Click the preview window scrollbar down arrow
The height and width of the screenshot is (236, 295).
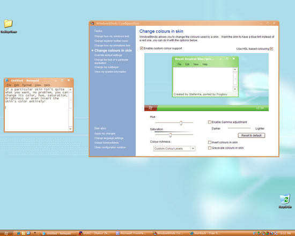tap(235, 89)
